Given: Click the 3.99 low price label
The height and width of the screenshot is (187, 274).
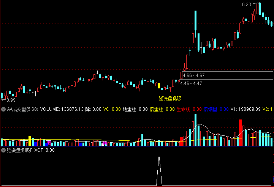Looking at the screenshot, I should click(11, 100).
